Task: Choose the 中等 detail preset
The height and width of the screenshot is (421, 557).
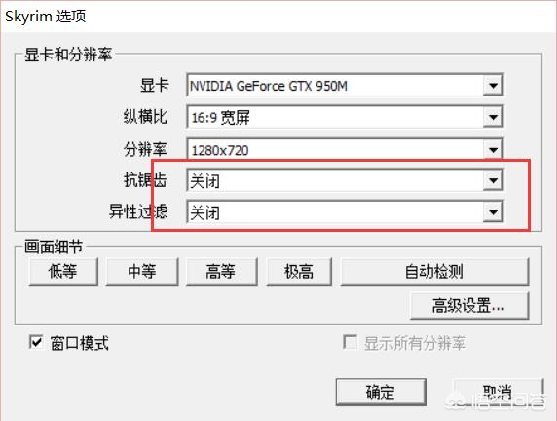Action: pyautogui.click(x=142, y=272)
